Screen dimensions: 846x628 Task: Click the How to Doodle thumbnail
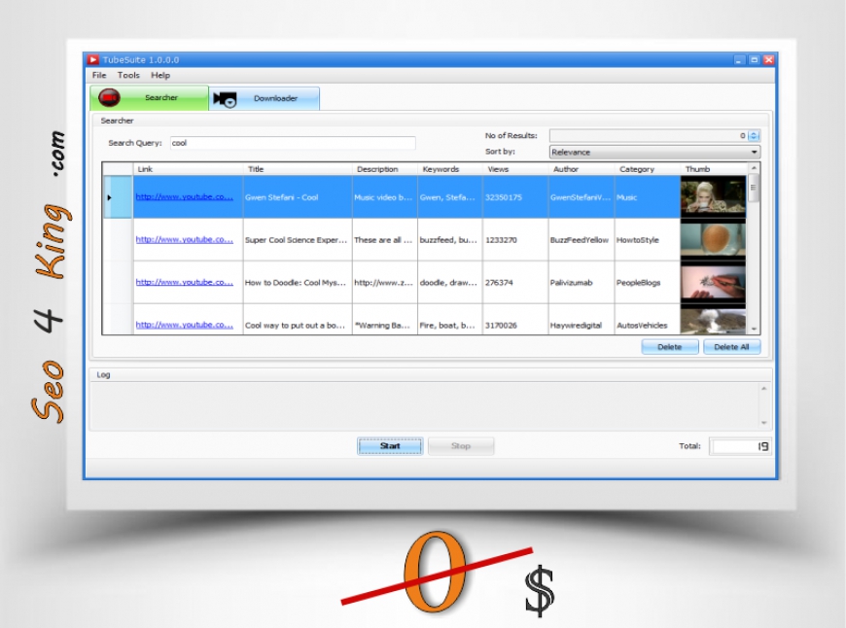pyautogui.click(x=713, y=282)
